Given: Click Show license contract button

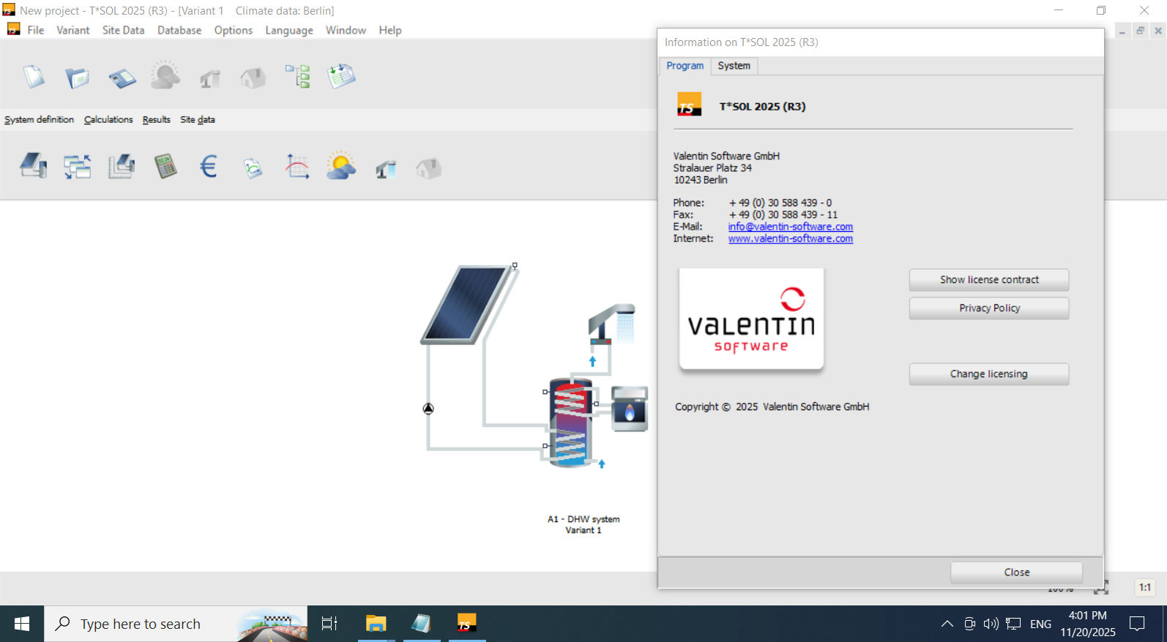Looking at the screenshot, I should [988, 279].
